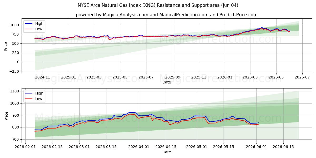Click 'High' in the top chart legend
The image size is (316, 158).
point(39,23)
